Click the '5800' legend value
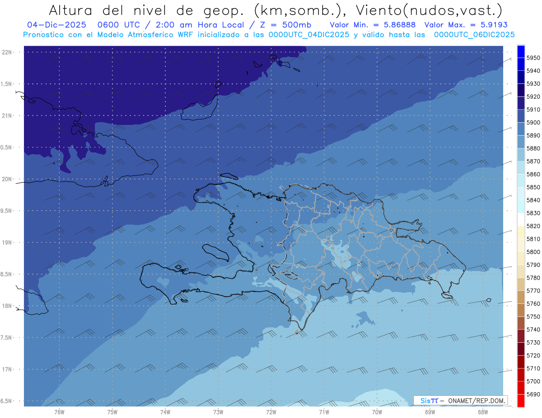This screenshot has height=418, width=542. pyautogui.click(x=533, y=252)
